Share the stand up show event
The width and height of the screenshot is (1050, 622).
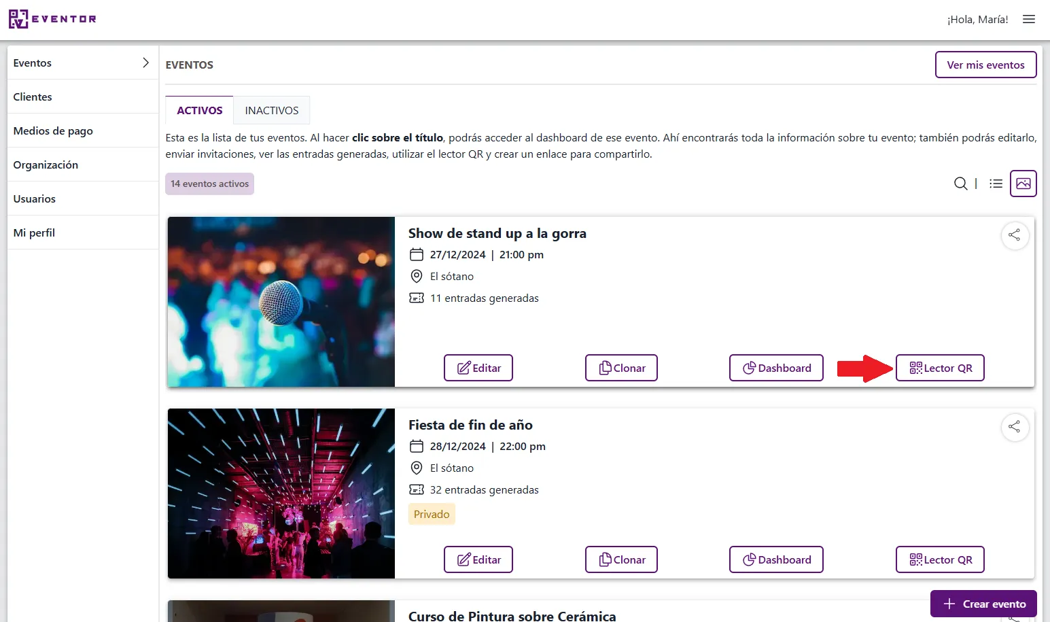(x=1014, y=235)
